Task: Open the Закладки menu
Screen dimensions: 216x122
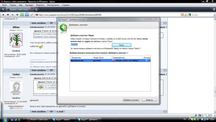Action: pyautogui.click(x=29, y=5)
